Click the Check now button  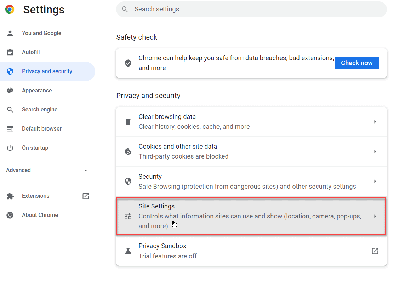tap(357, 63)
